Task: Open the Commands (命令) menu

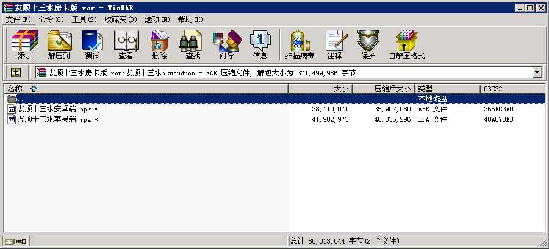Action: click(x=51, y=19)
